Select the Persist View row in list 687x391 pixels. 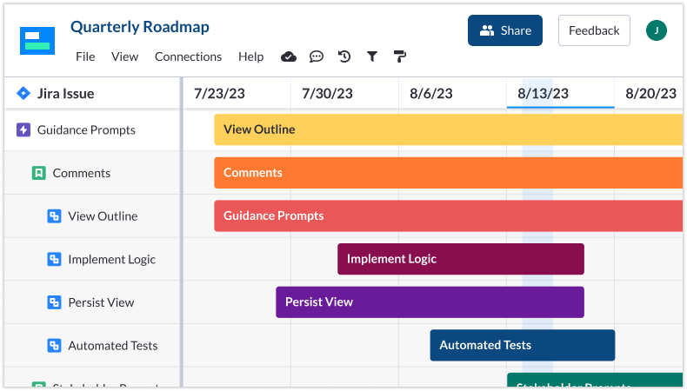[92, 302]
